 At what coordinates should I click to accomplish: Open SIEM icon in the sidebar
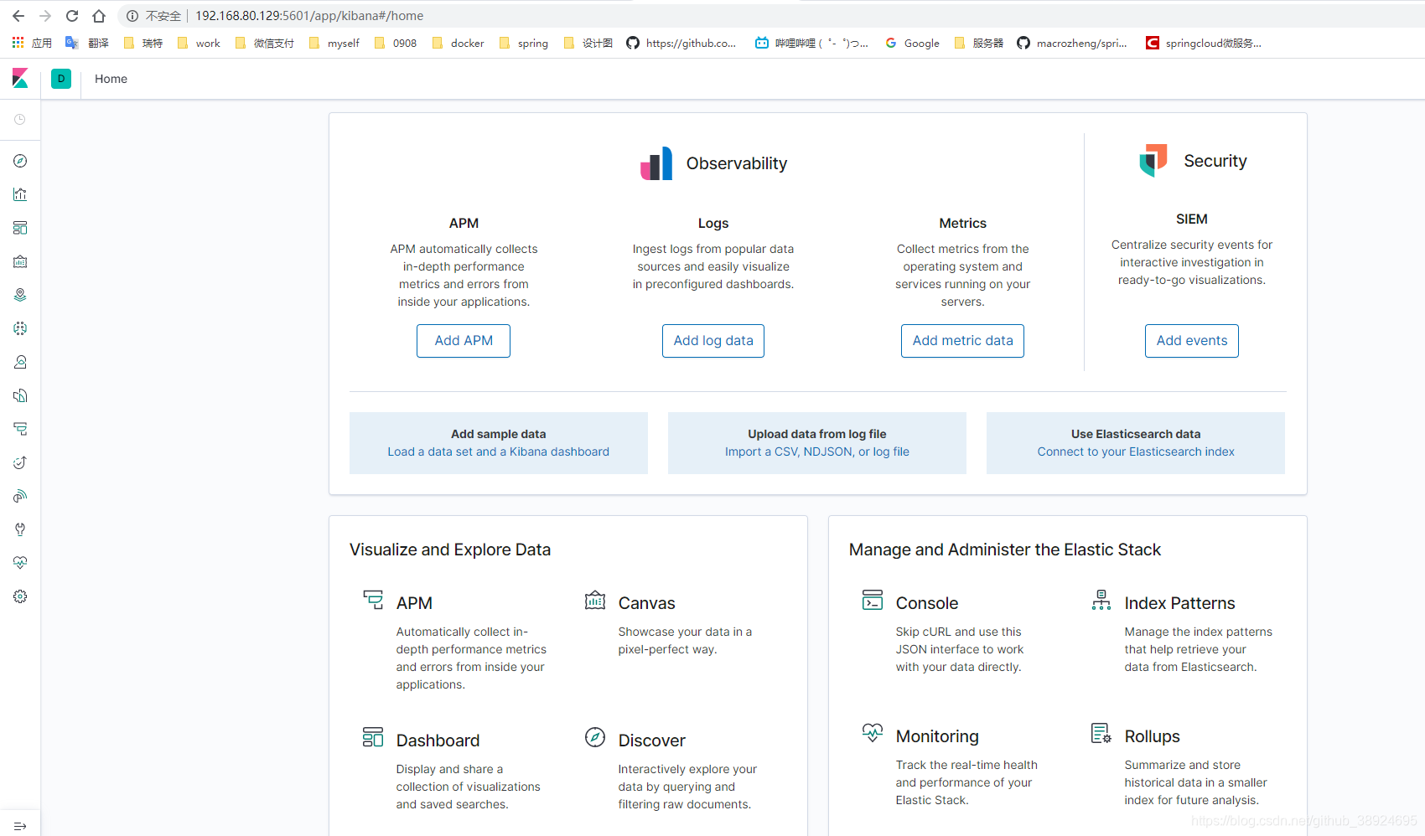click(x=20, y=496)
